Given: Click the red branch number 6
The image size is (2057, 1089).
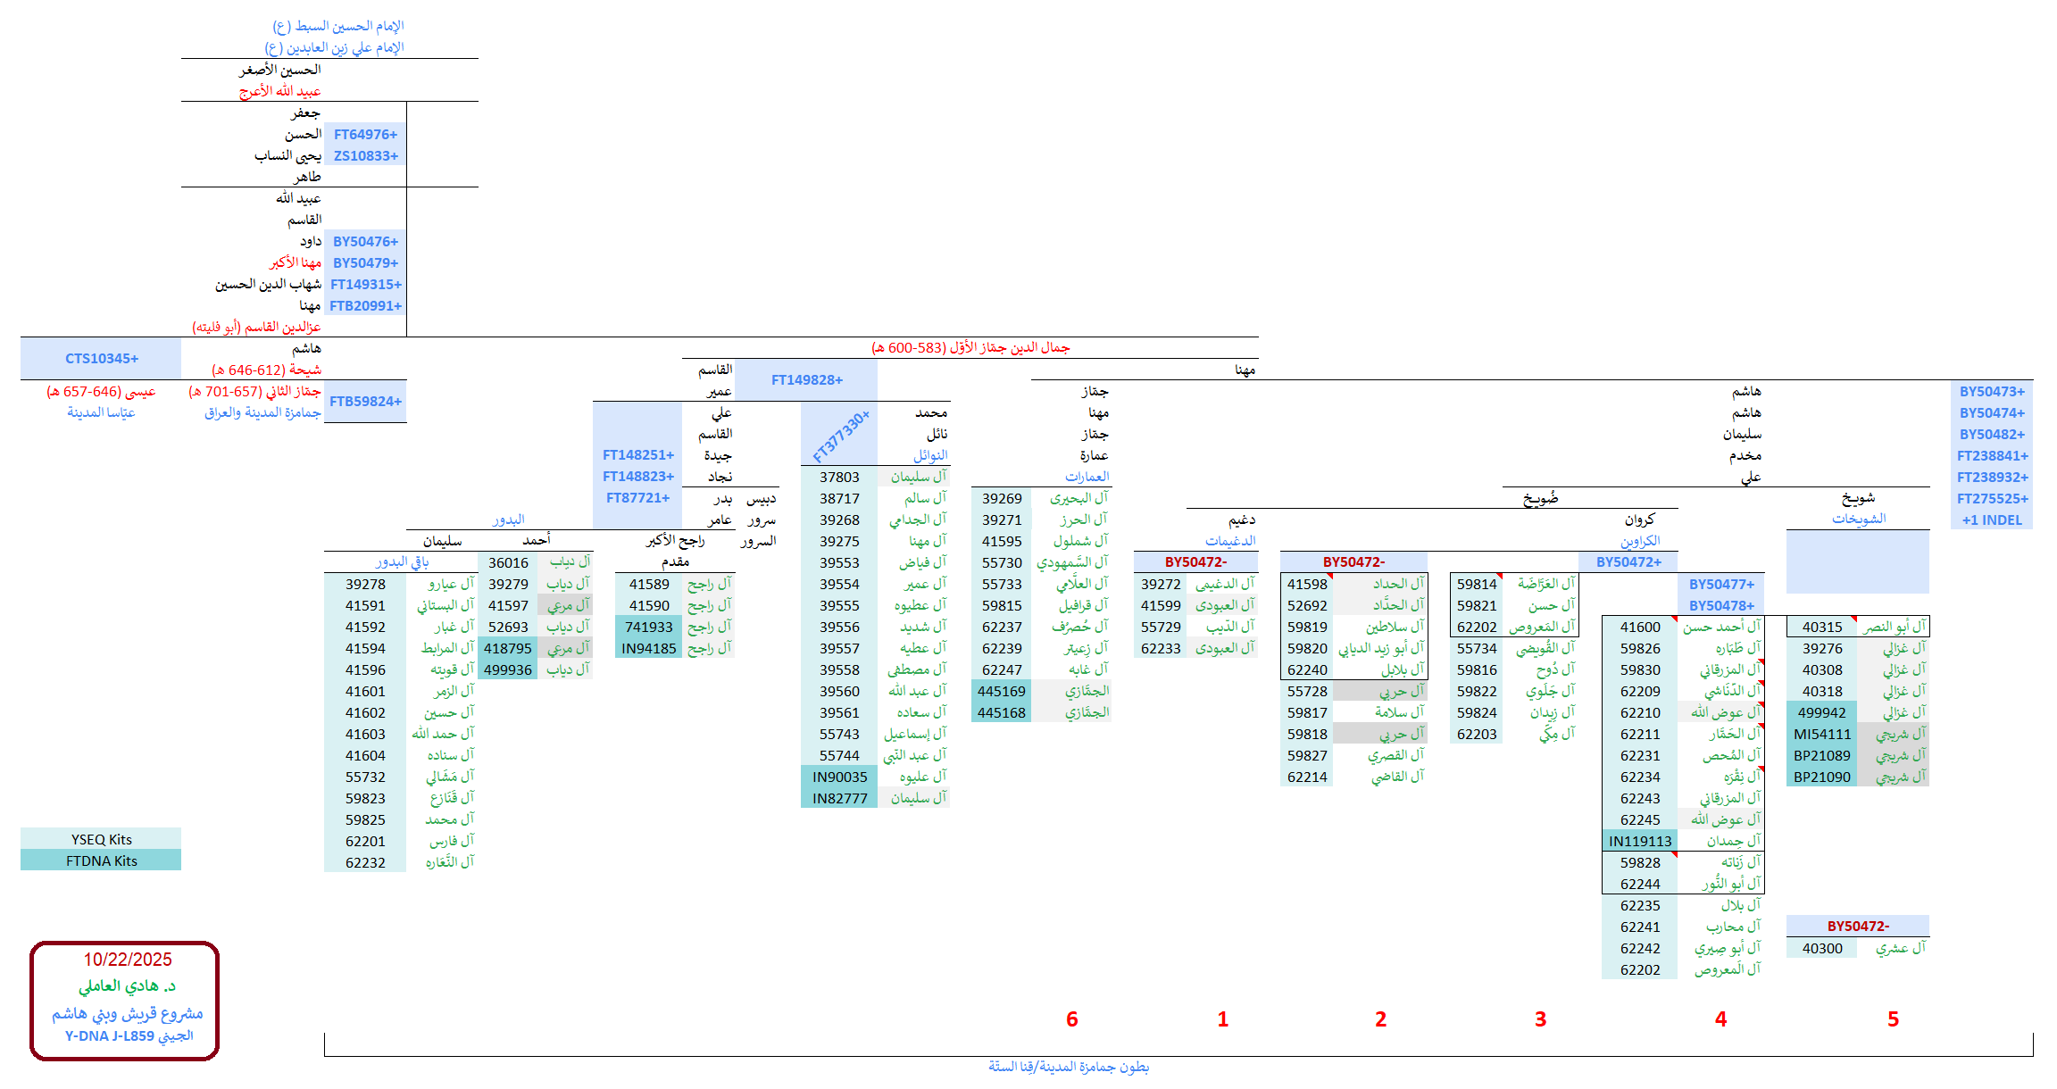Looking at the screenshot, I should [x=1071, y=1018].
